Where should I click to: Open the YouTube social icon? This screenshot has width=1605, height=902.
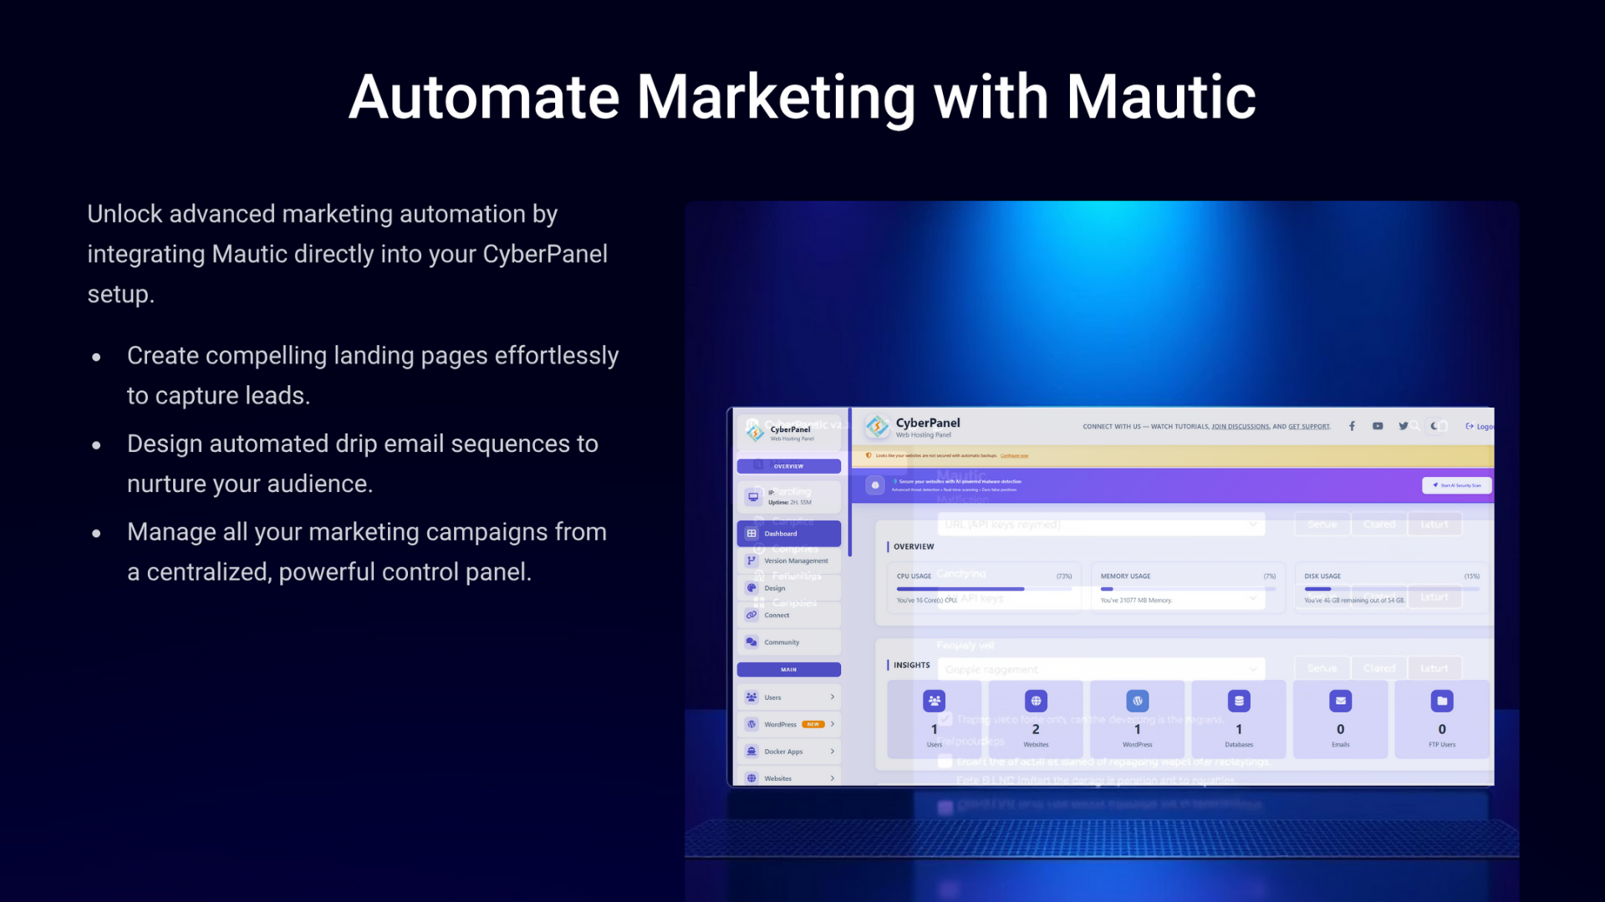pyautogui.click(x=1378, y=426)
